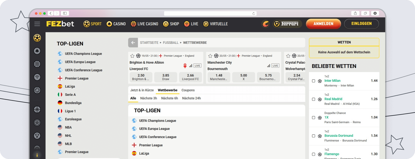The height and width of the screenshot is (159, 415).
Task: Click the EINLOGGEN button
Action: point(362,24)
